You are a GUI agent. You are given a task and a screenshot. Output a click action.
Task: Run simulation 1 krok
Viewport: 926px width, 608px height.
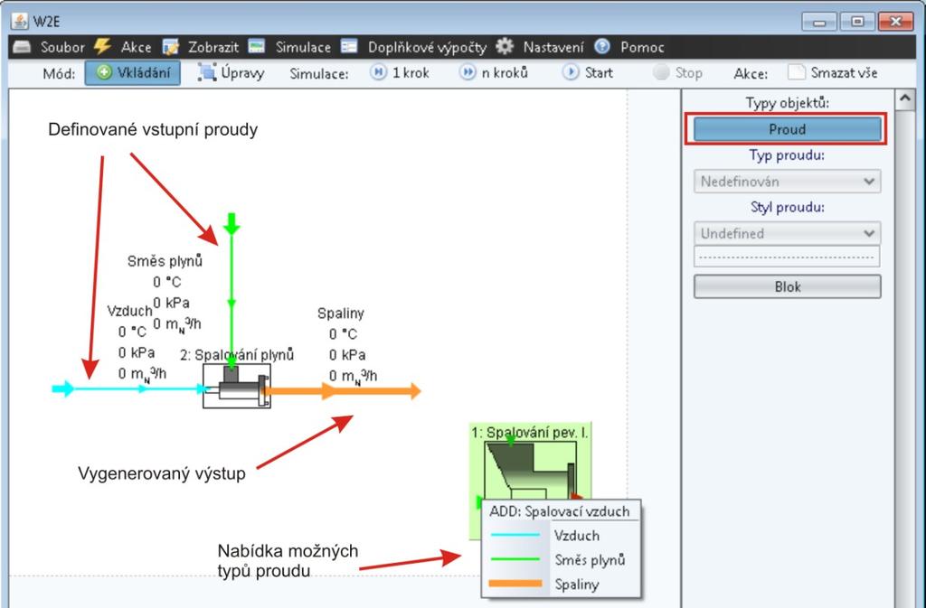[400, 73]
